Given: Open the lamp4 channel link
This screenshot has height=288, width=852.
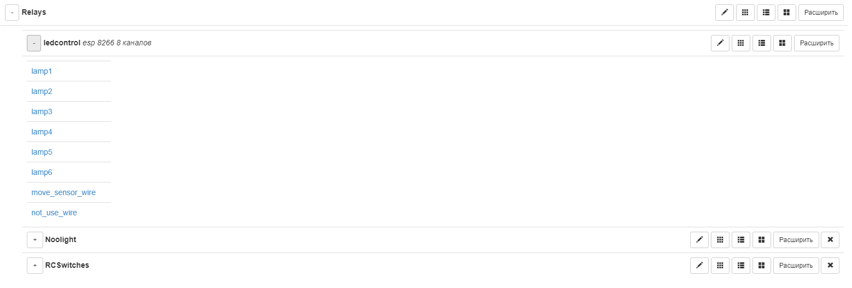Looking at the screenshot, I should coord(42,132).
